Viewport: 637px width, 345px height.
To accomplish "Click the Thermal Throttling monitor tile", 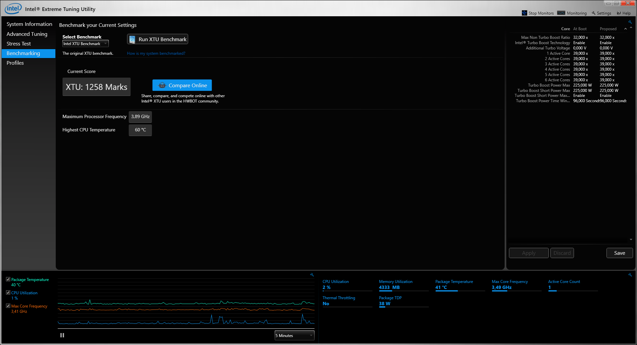I will (x=347, y=302).
